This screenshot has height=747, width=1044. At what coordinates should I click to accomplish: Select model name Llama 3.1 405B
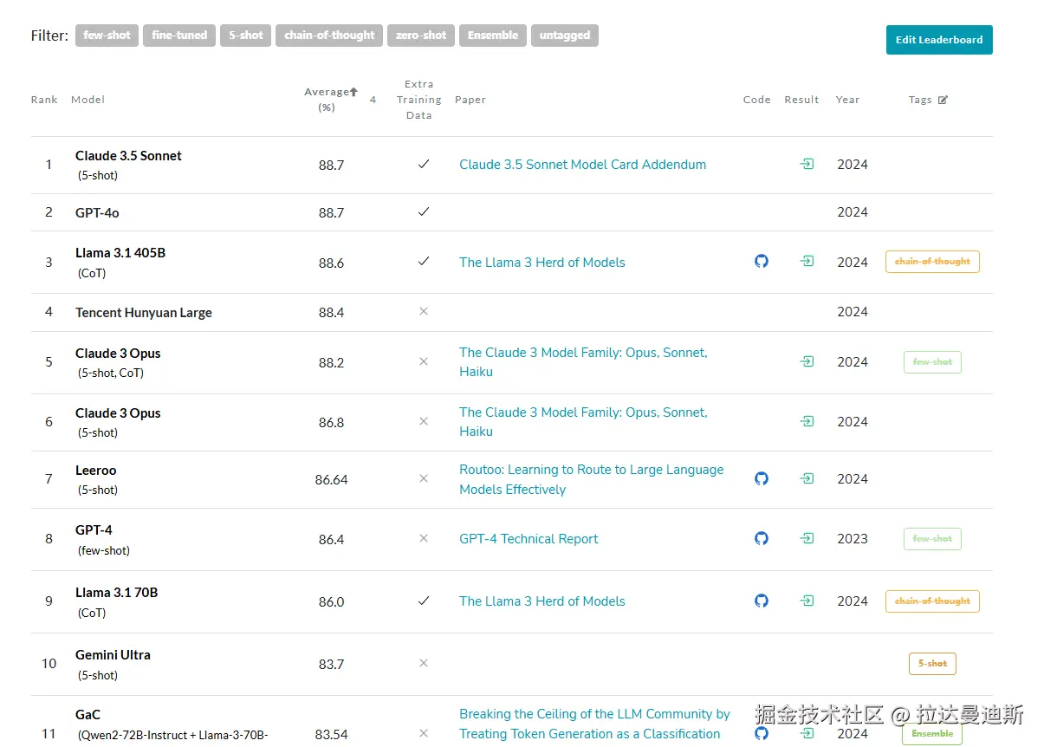[120, 253]
